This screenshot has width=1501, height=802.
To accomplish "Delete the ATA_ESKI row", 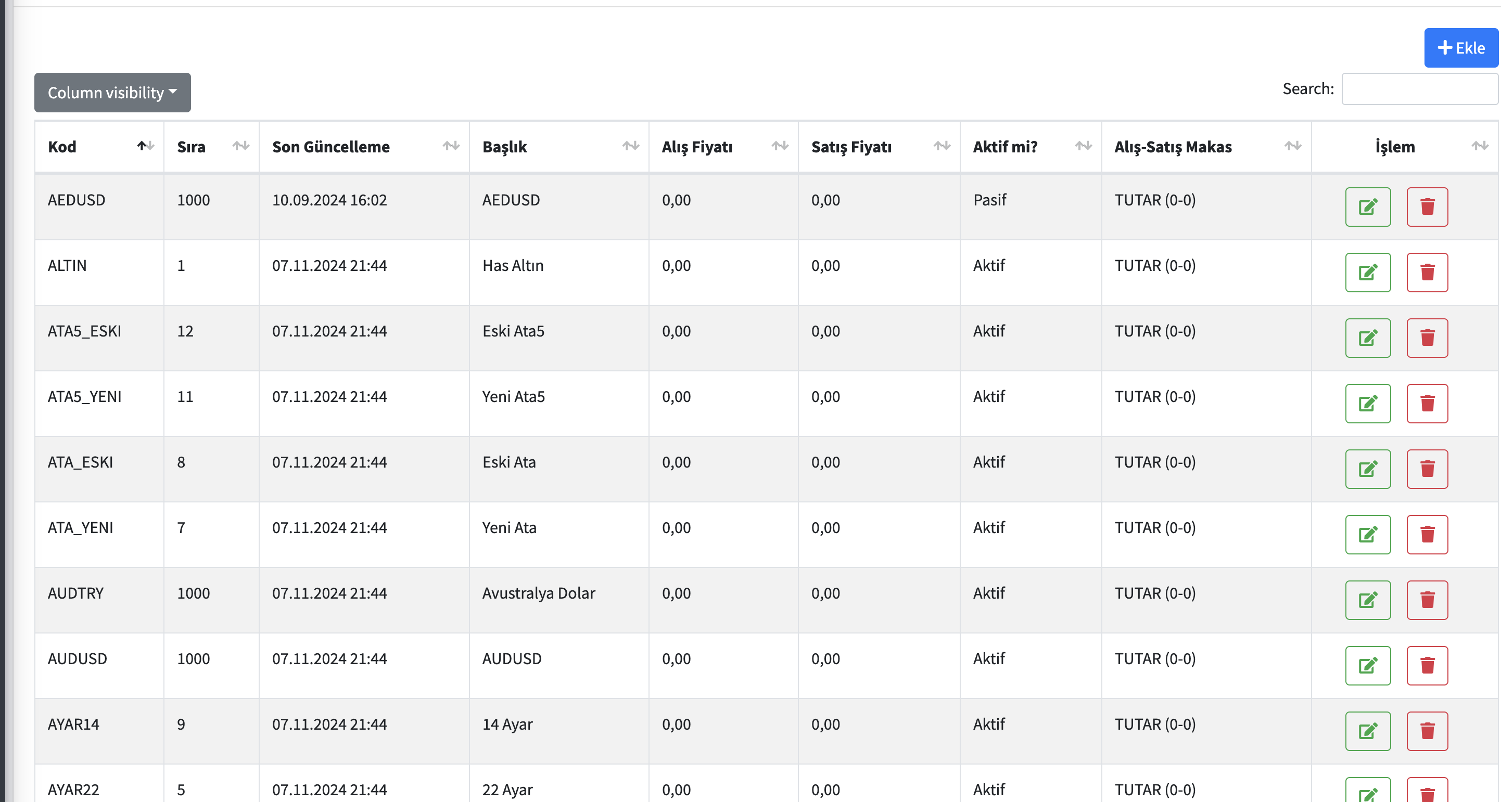I will pos(1427,469).
